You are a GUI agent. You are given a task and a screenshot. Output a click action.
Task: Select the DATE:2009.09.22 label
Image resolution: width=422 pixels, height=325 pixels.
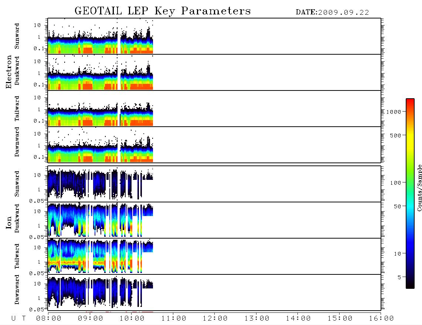pos(332,13)
